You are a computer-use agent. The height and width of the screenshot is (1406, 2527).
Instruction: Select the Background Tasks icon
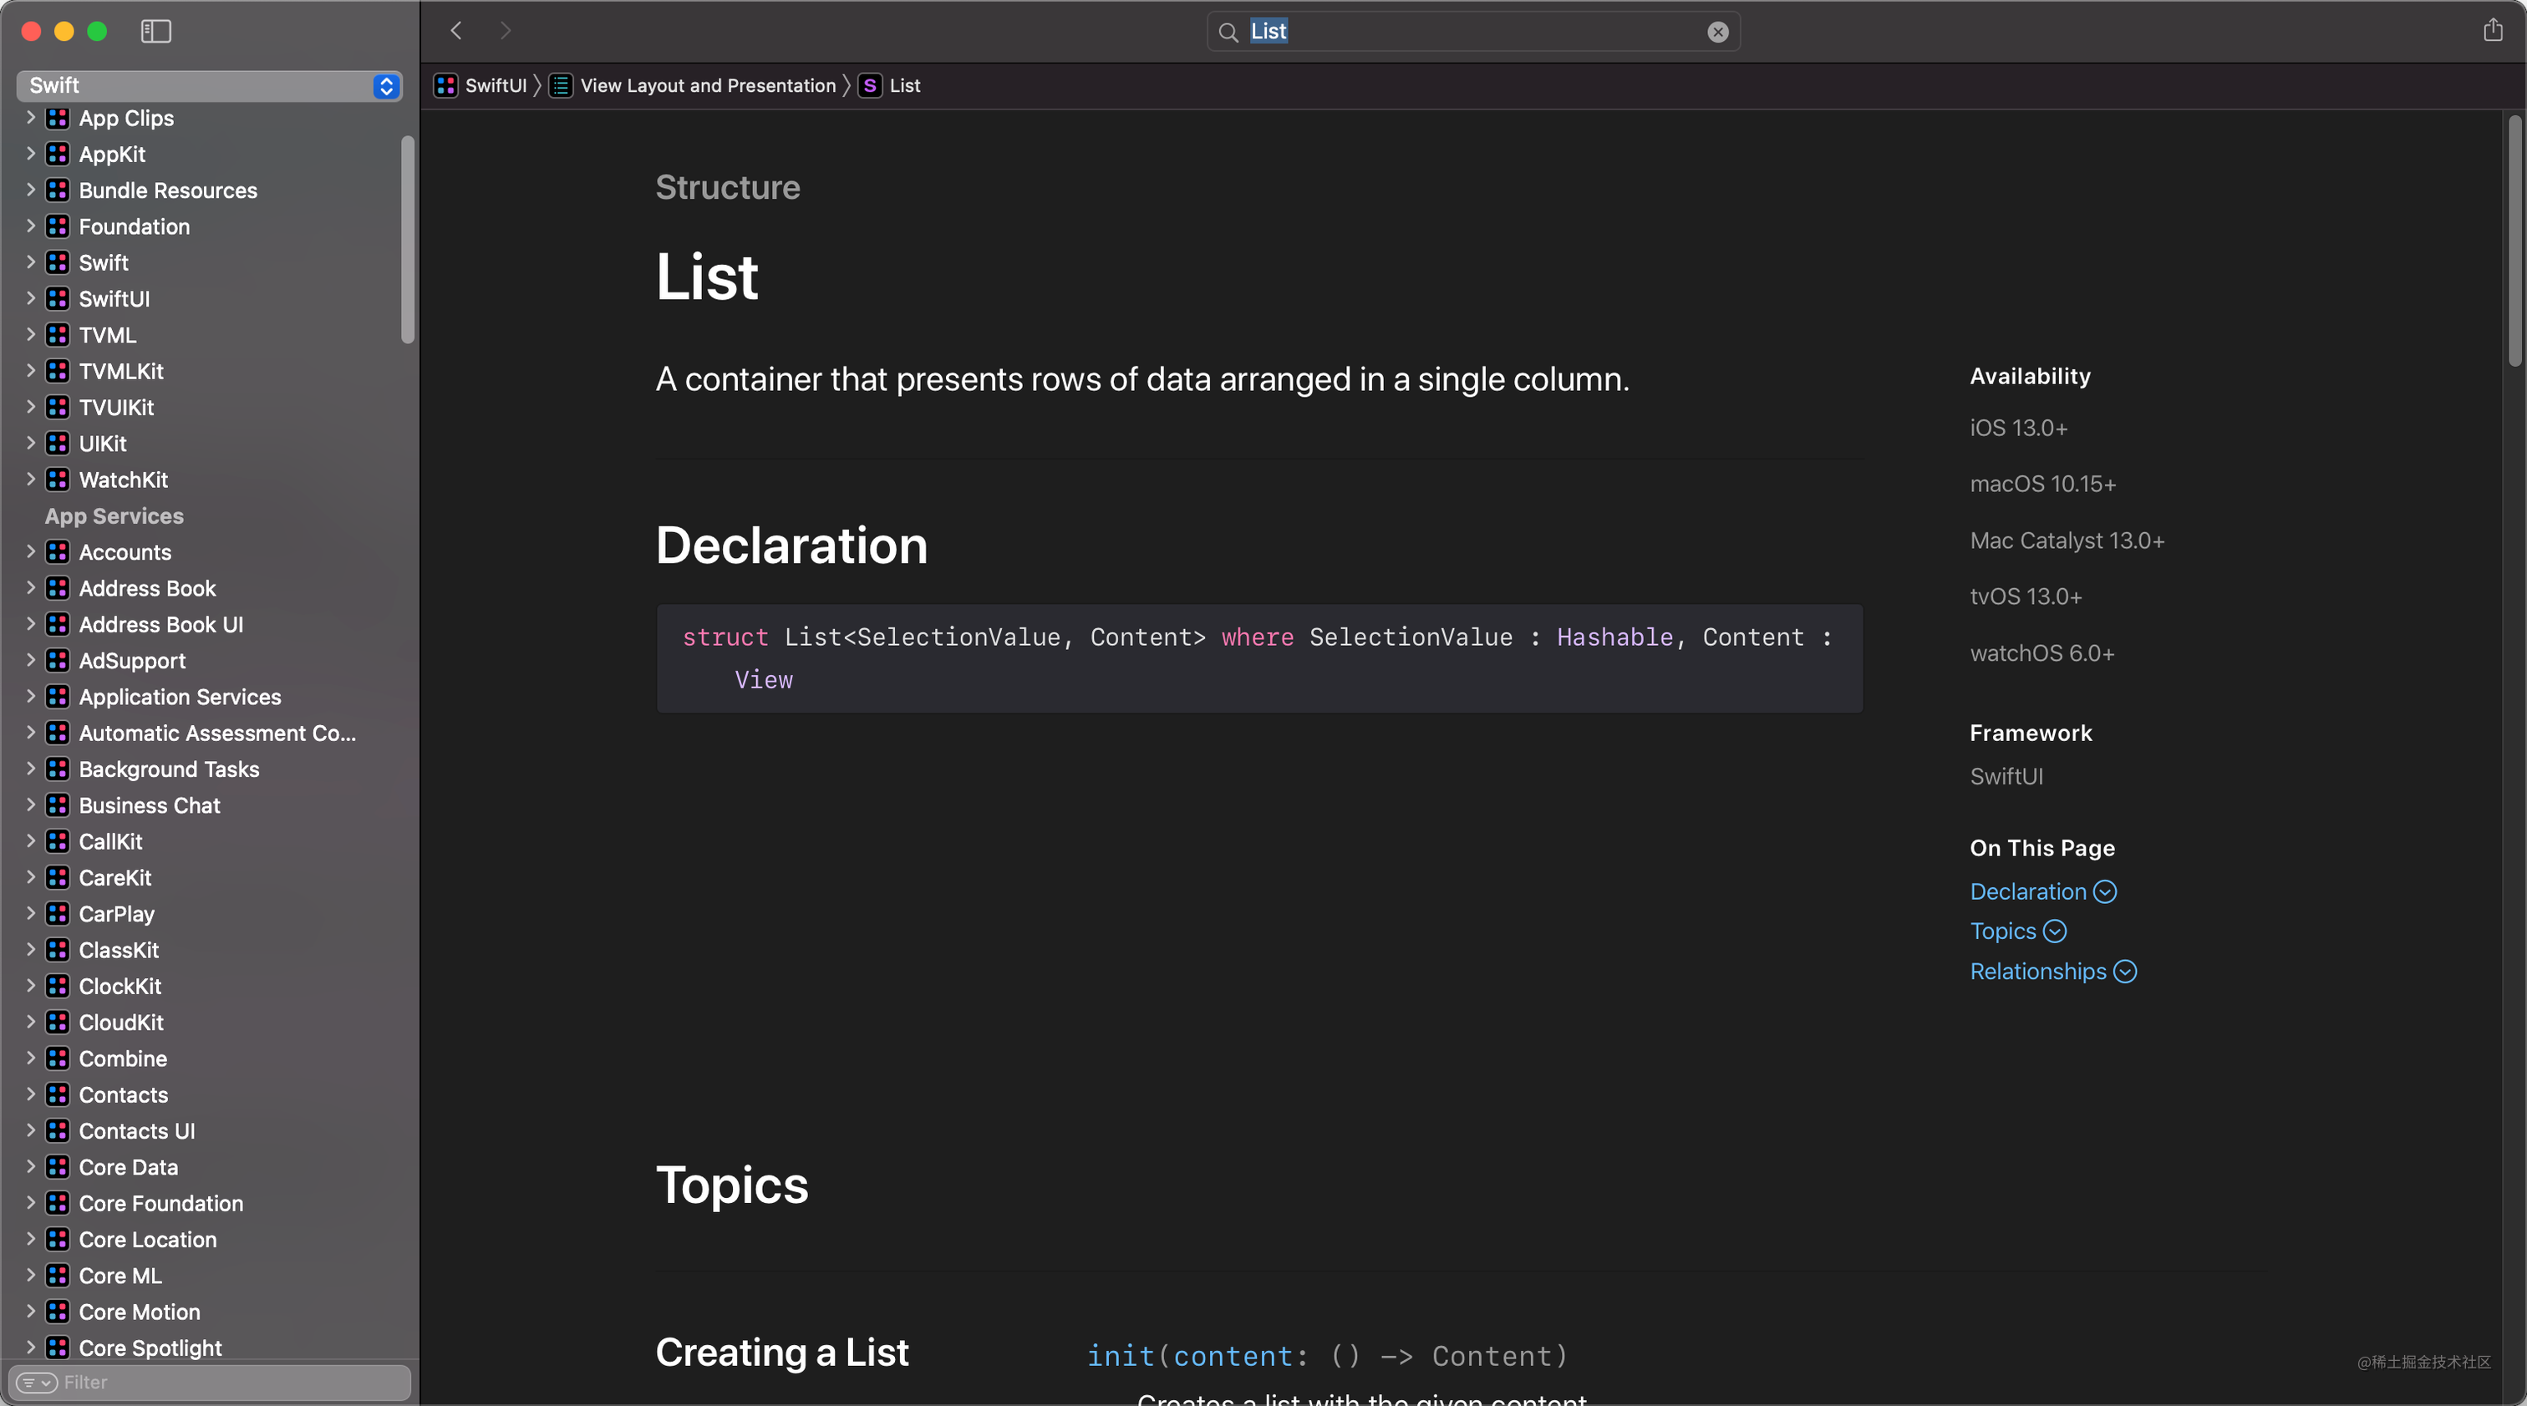pyautogui.click(x=58, y=769)
